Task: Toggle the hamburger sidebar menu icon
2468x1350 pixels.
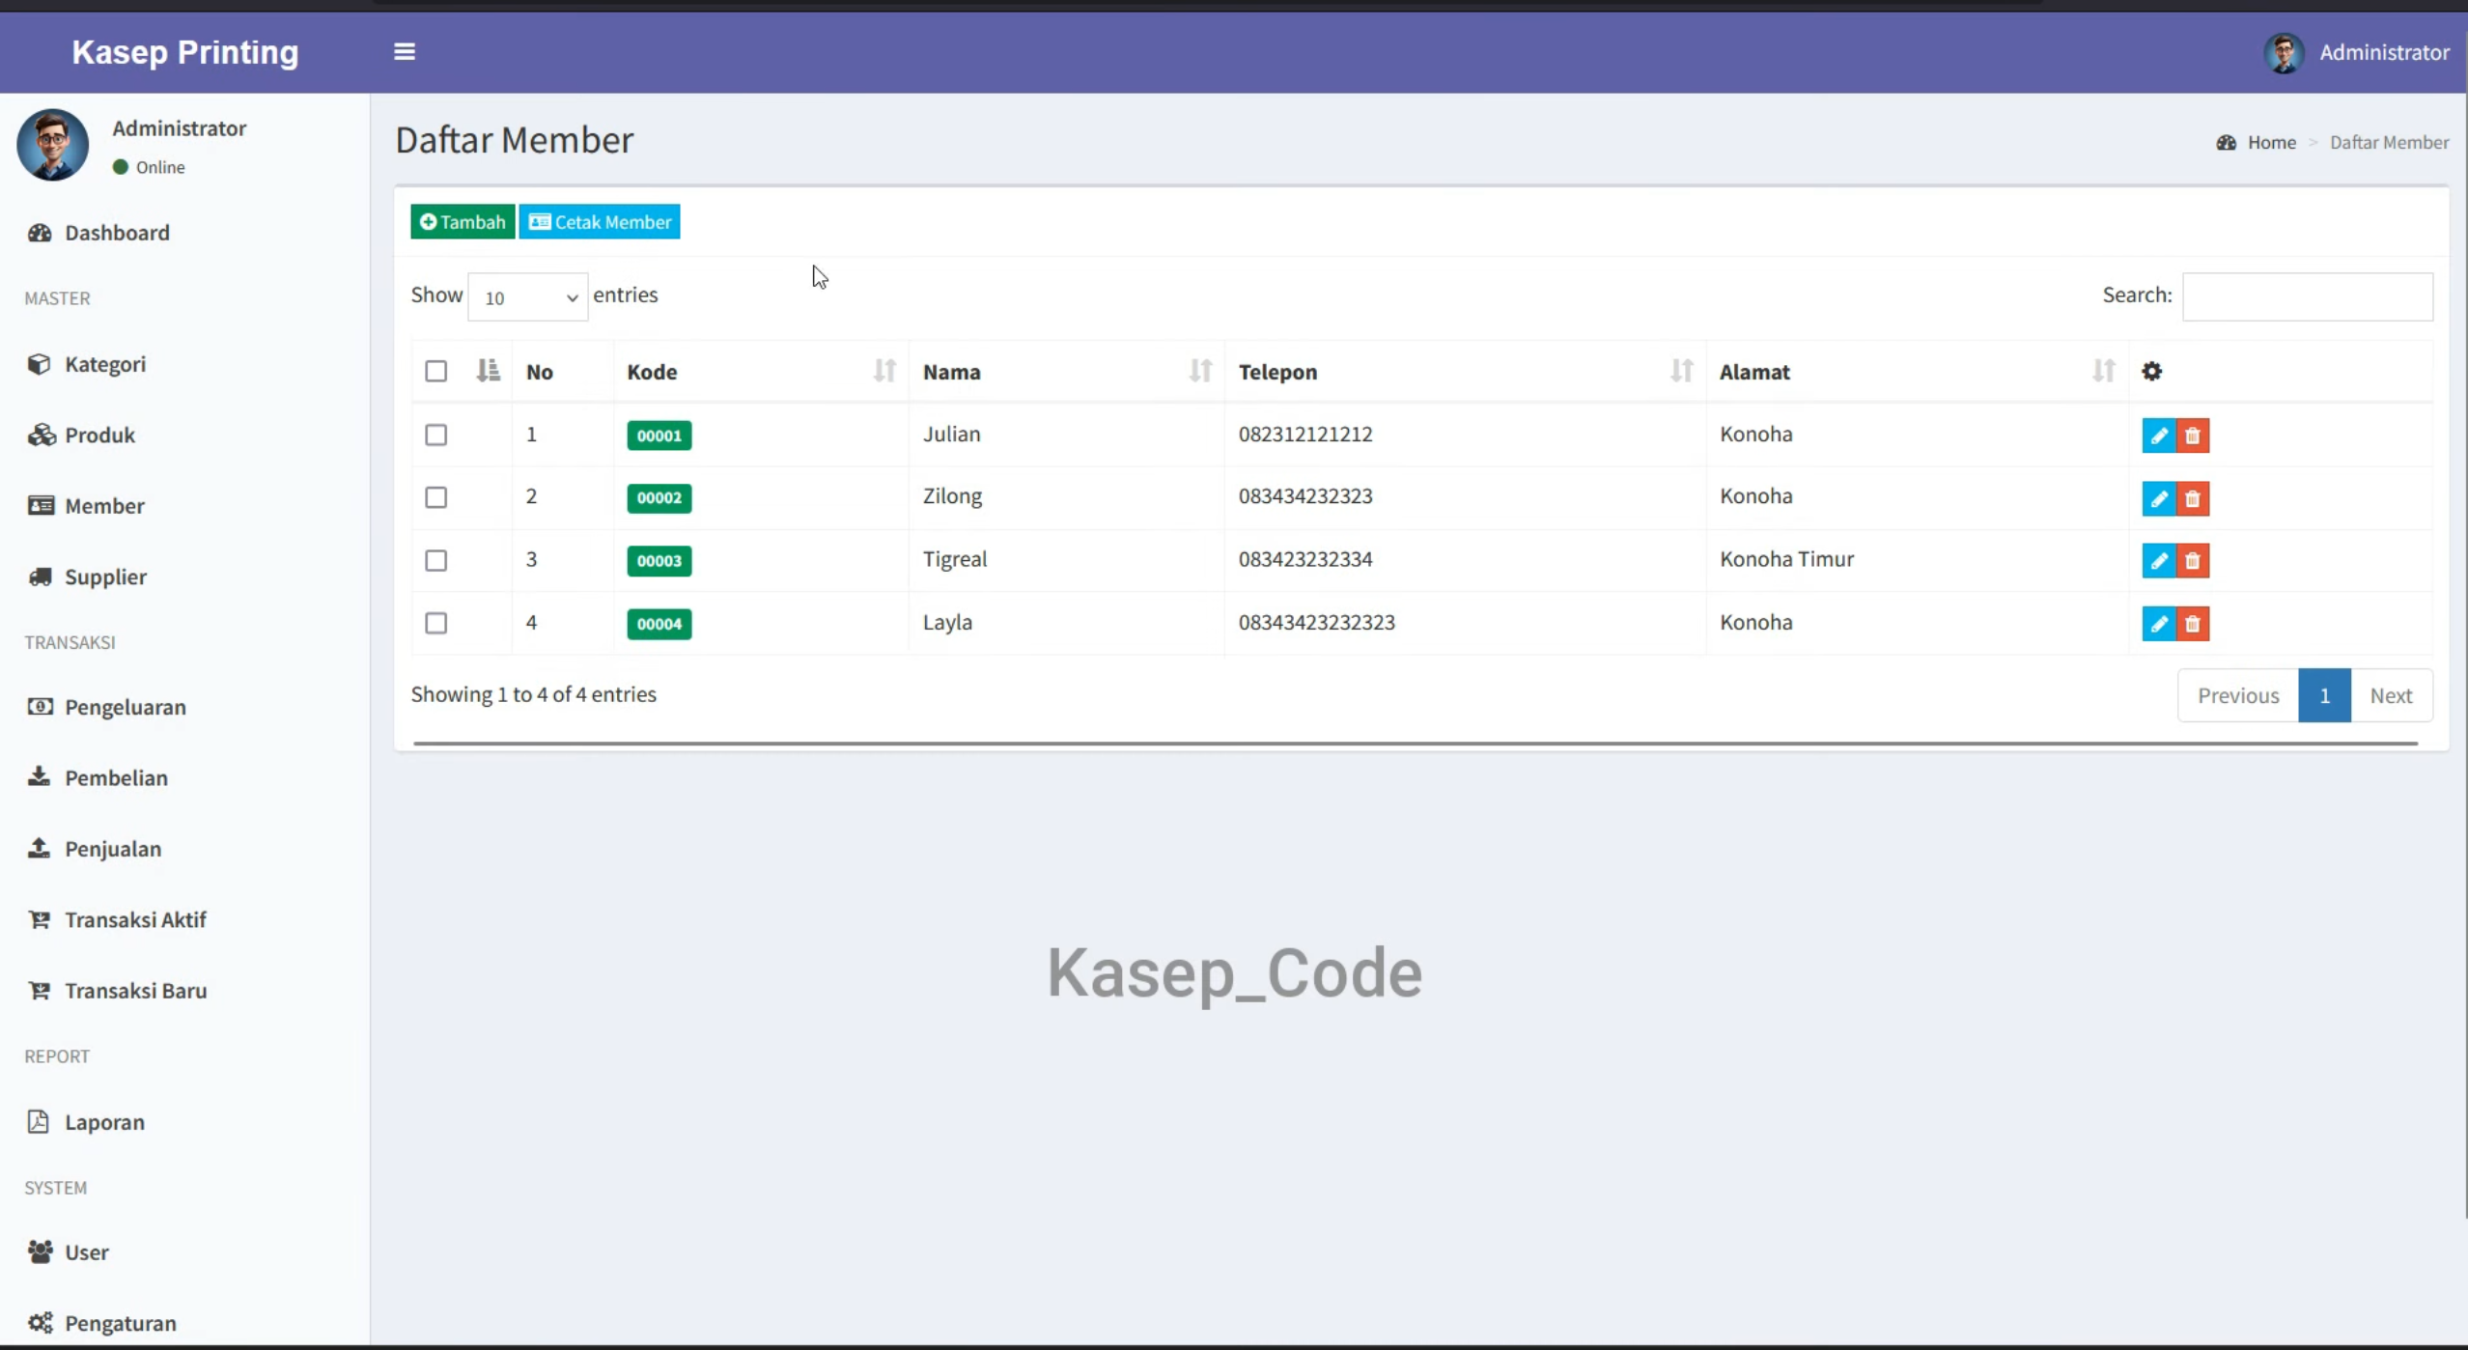Action: tap(405, 52)
